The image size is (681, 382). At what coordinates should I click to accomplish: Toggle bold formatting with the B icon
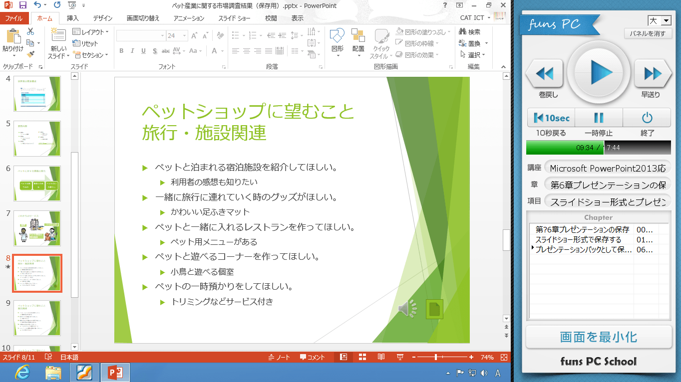[121, 51]
